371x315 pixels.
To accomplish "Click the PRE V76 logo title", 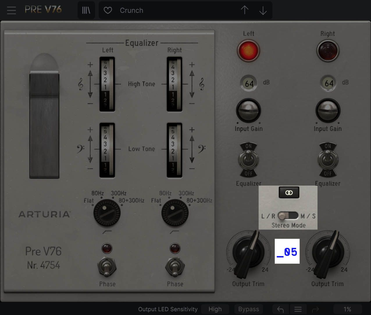I will point(43,10).
